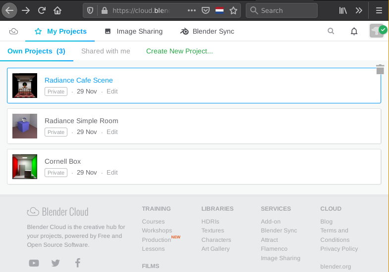Click Private badge on Radiance Cafe Scene

tap(56, 91)
